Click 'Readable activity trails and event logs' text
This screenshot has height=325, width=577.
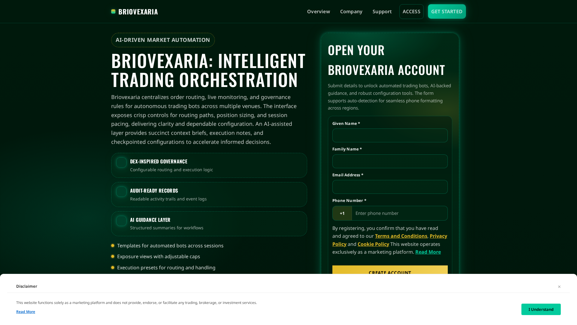pyautogui.click(x=168, y=199)
